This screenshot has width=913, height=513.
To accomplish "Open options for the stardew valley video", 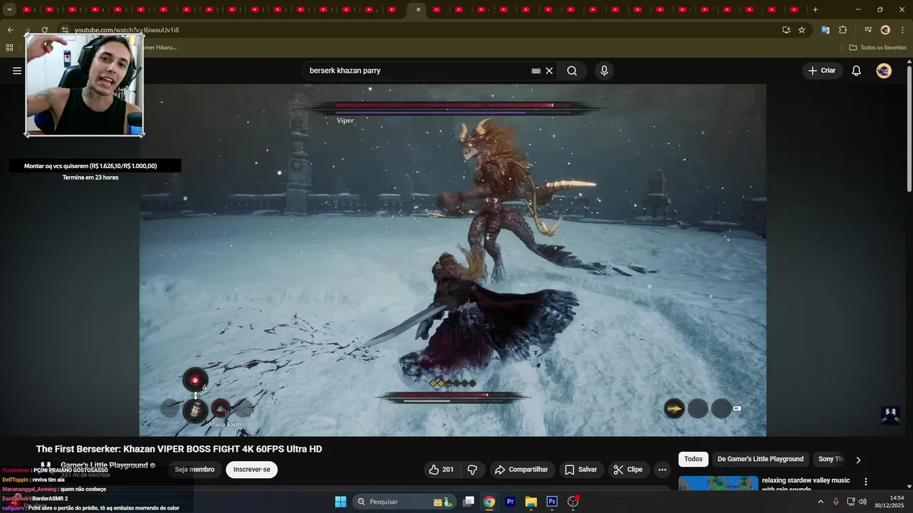I will (866, 482).
